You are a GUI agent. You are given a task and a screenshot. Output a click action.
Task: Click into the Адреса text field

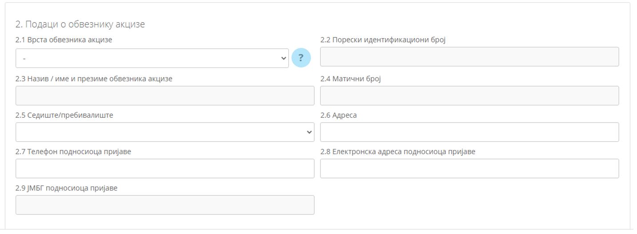point(469,132)
